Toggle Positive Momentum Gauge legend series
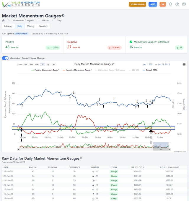This screenshot has width=189, height=201. coord(45,70)
